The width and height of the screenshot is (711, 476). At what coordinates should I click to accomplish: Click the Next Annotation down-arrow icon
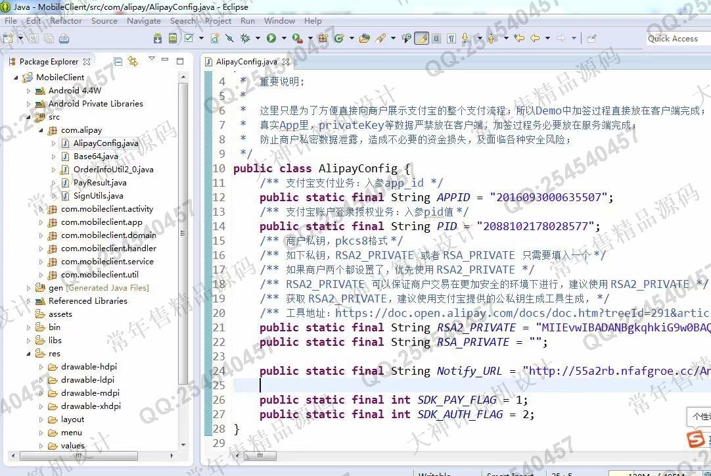point(465,39)
